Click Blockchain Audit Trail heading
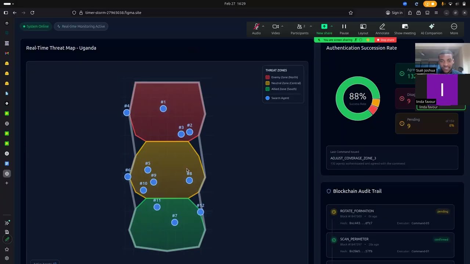Viewport: 470px width, 264px height. point(357,191)
